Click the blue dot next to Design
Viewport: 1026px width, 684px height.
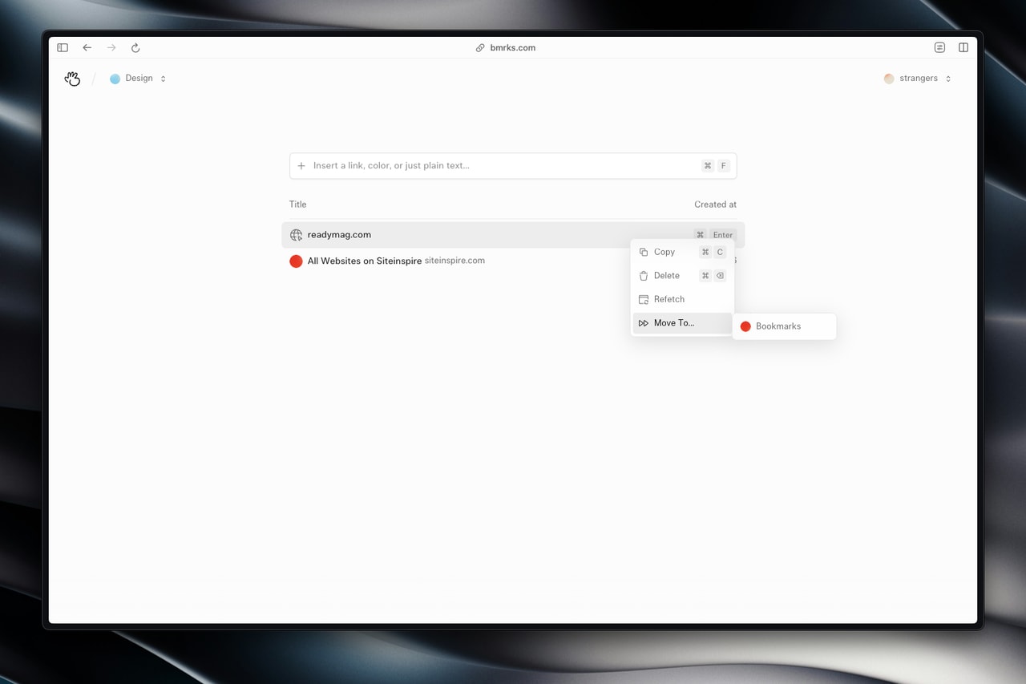point(113,78)
